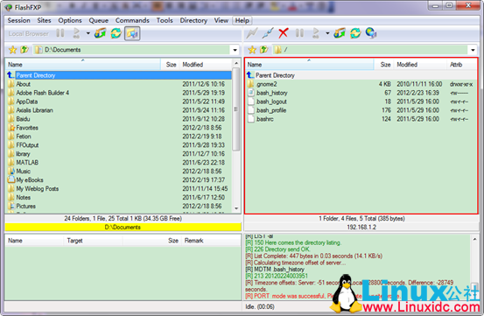Select the Adobe Flash Builder 4 folder
The width and height of the screenshot is (484, 316).
[x=42, y=93]
